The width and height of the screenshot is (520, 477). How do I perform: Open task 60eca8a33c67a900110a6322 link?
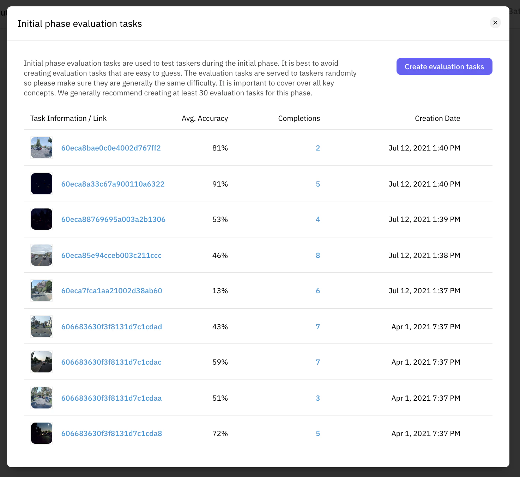coord(113,184)
